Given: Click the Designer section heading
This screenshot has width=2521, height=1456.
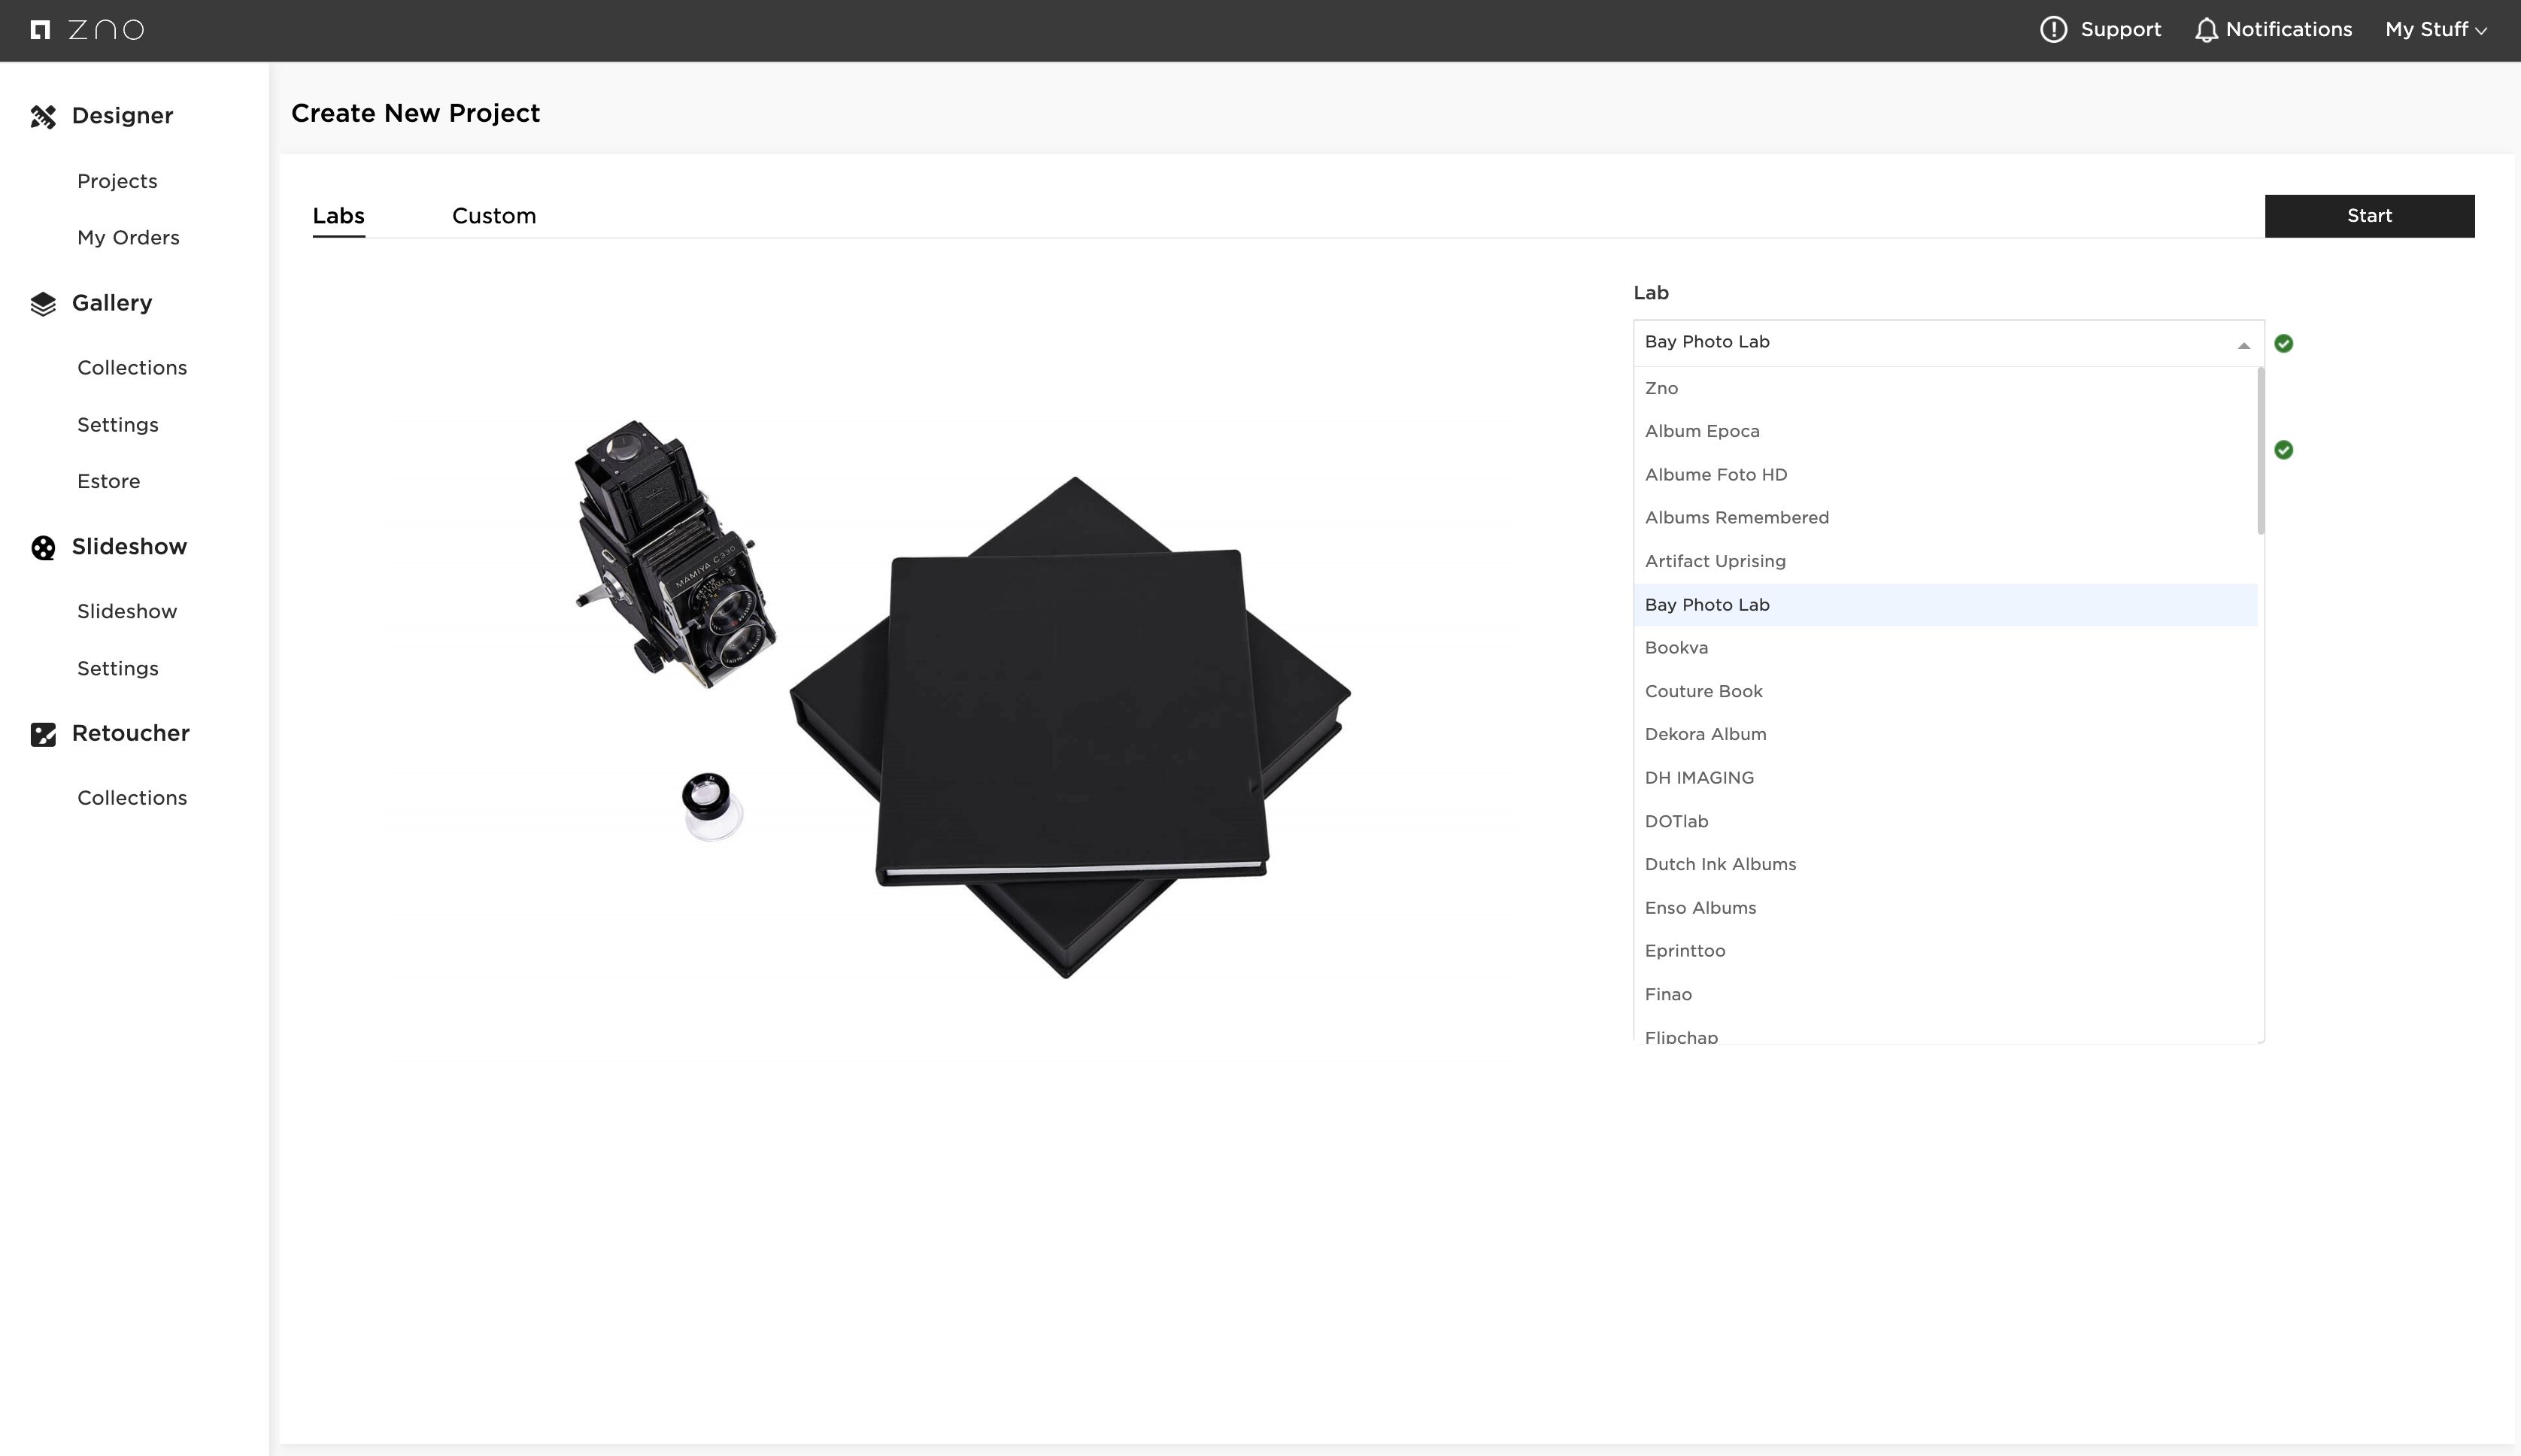Looking at the screenshot, I should (122, 116).
